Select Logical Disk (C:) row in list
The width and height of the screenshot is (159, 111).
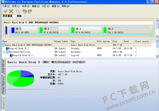pos(76,48)
